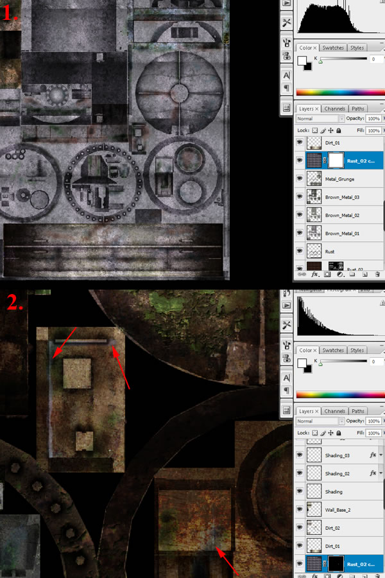
Task: Hide the Metal_Grunge layer
Action: tap(300, 179)
